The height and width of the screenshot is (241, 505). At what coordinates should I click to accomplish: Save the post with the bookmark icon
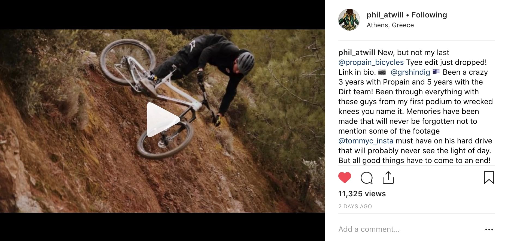489,177
